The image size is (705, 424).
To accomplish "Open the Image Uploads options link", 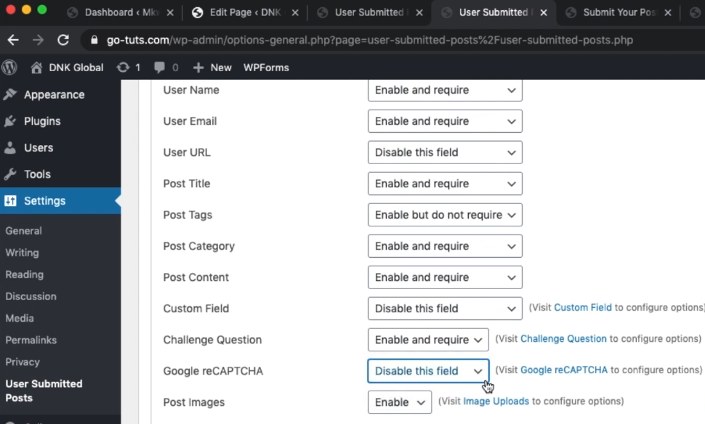I will point(496,401).
